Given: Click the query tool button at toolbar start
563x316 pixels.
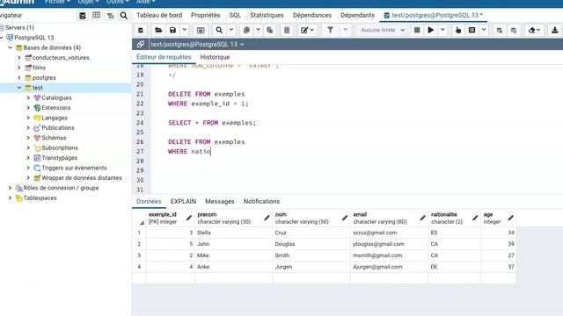Looking at the screenshot, I should 141,30.
